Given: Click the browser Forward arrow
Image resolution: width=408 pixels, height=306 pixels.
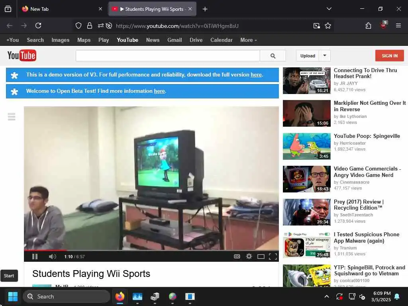Looking at the screenshot, I should pos(24,25).
